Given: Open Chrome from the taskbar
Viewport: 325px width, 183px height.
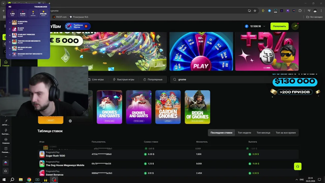Looking at the screenshot, I should coord(29,179).
